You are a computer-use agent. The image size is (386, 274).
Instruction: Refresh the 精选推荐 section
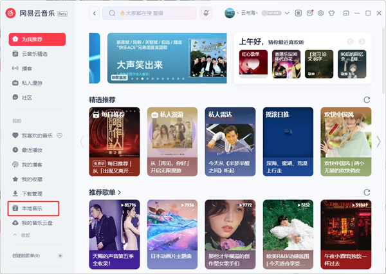coord(367,100)
